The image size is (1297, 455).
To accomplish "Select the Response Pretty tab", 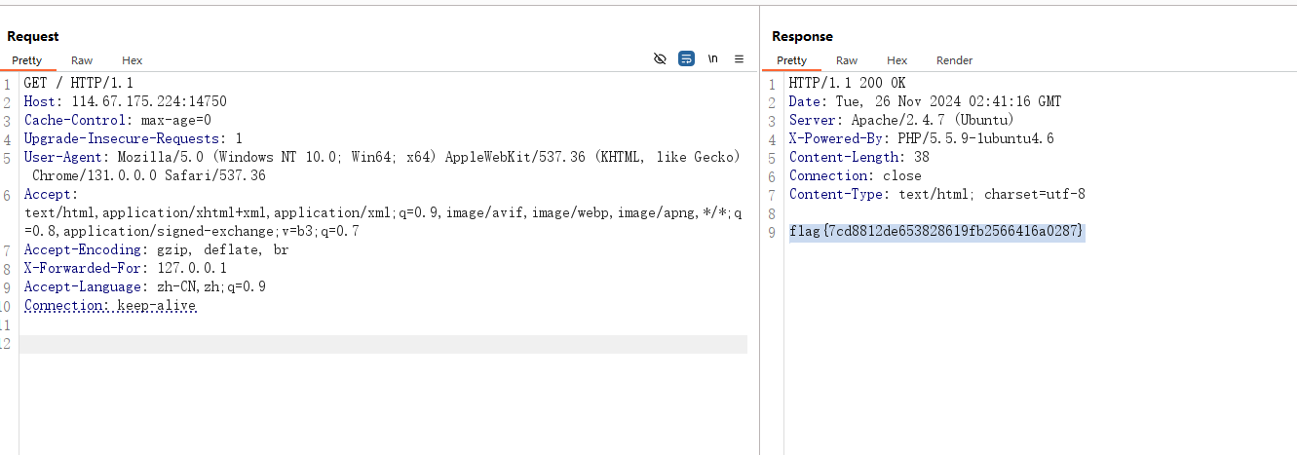I will (791, 60).
